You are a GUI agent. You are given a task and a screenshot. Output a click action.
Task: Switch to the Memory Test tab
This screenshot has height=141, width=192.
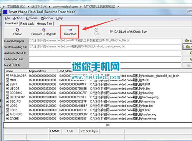tap(45, 24)
